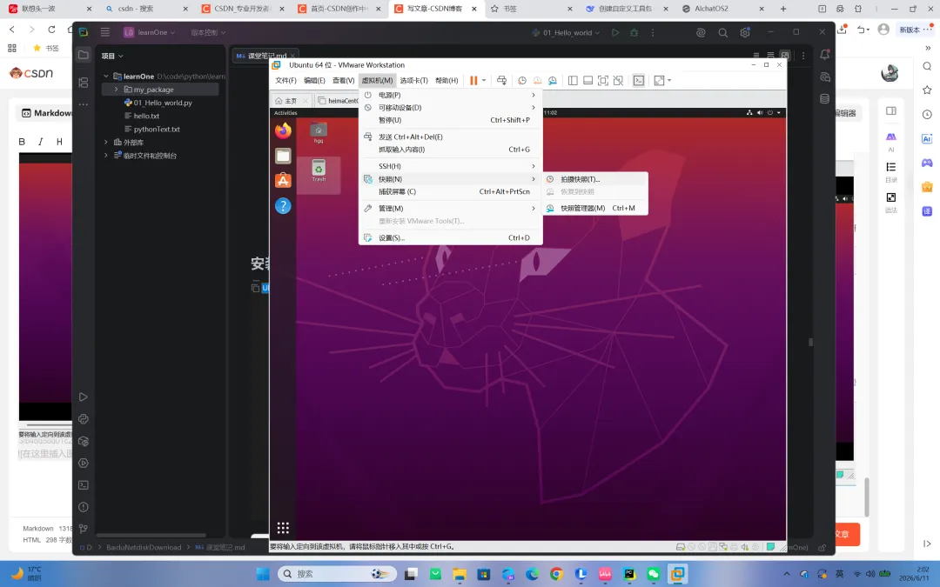Open the snapshot manager toolbar icon
The width and height of the screenshot is (940, 587).
click(553, 80)
